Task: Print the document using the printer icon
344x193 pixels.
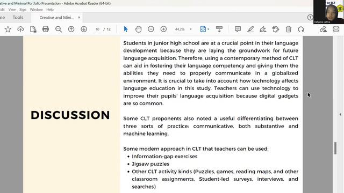Action: tap(46, 29)
